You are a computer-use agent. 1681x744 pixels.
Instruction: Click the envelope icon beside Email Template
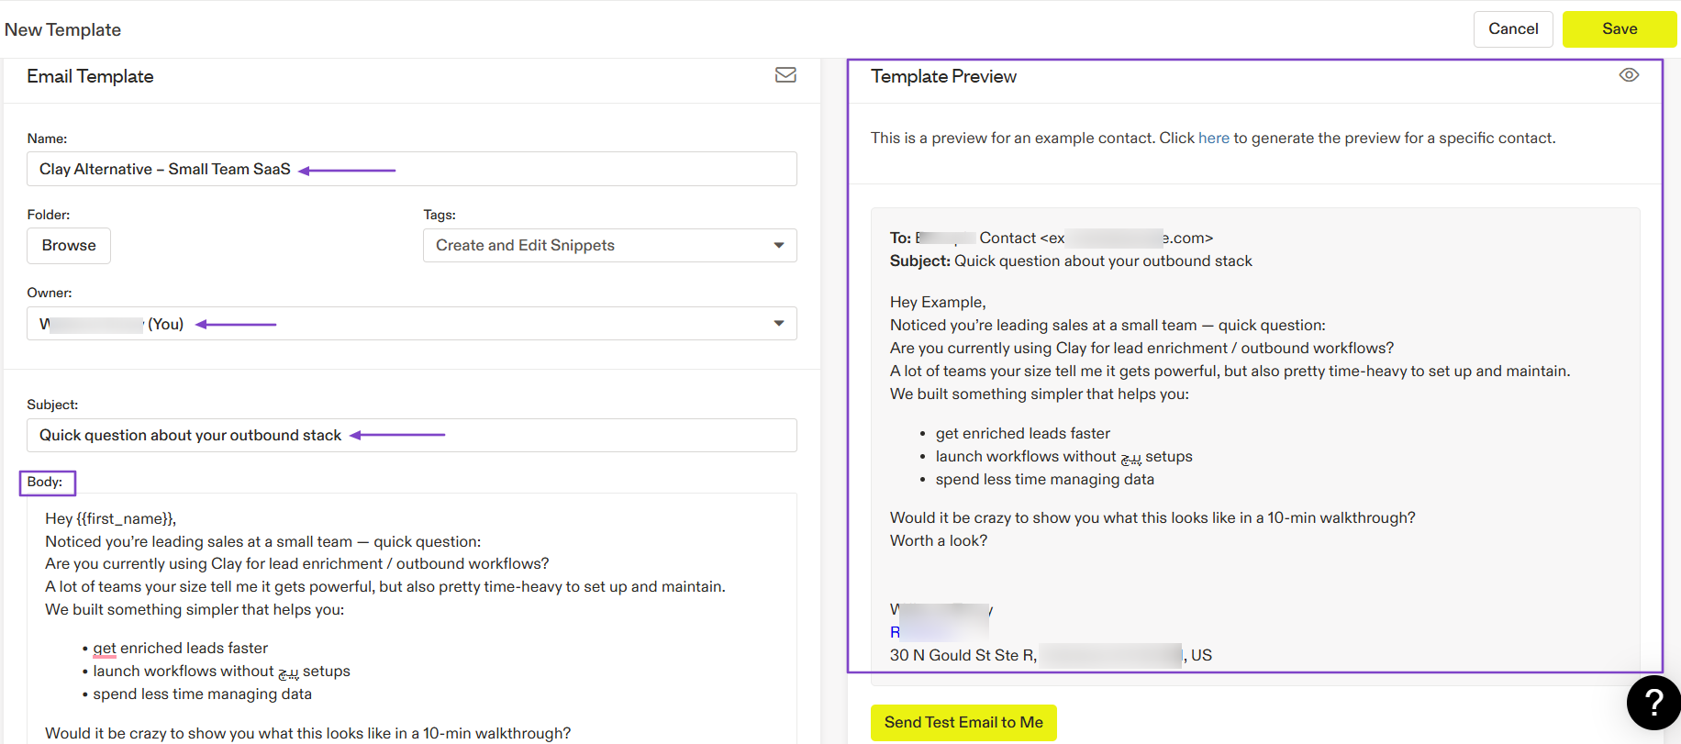pos(785,75)
